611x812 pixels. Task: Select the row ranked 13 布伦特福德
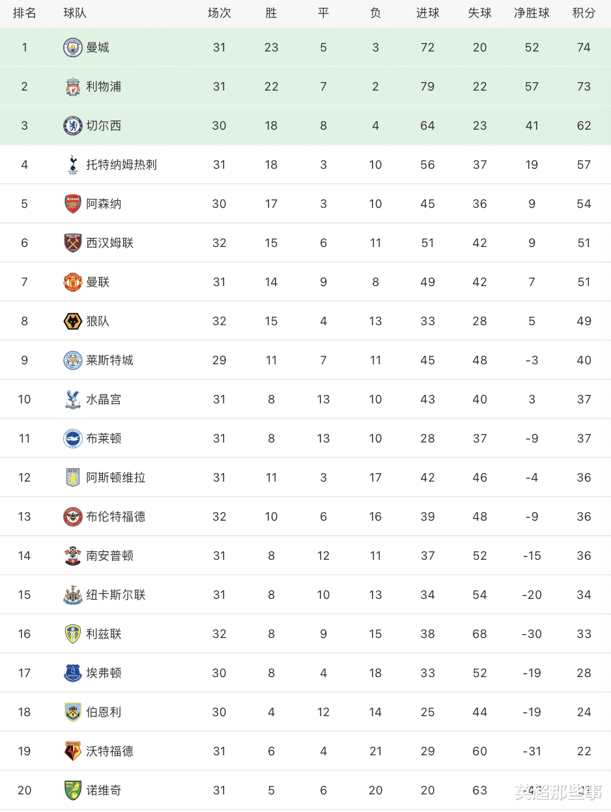click(305, 517)
